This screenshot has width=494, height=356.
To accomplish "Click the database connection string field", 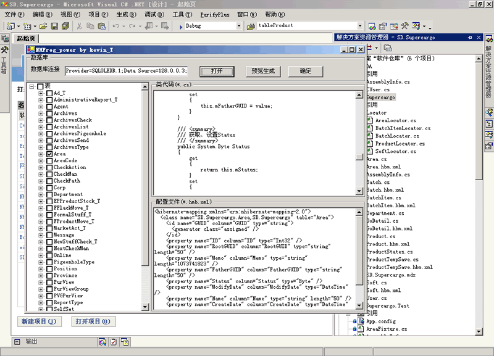I will point(127,71).
